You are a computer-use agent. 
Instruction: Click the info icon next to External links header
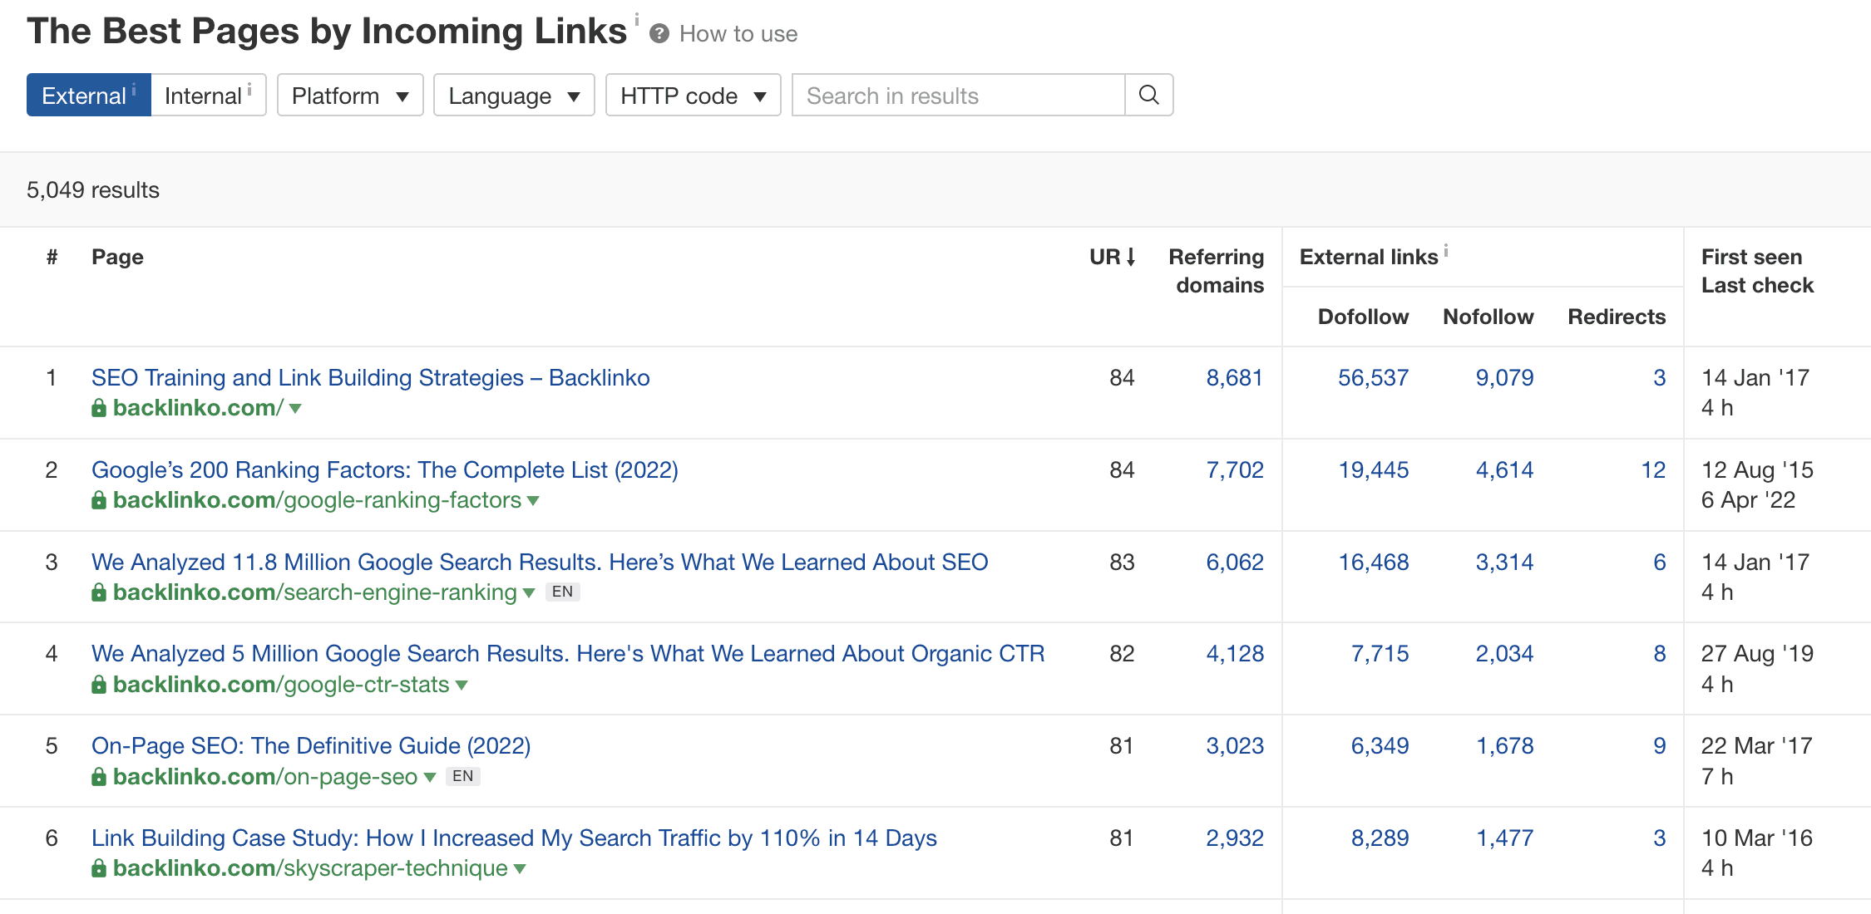[x=1446, y=250]
